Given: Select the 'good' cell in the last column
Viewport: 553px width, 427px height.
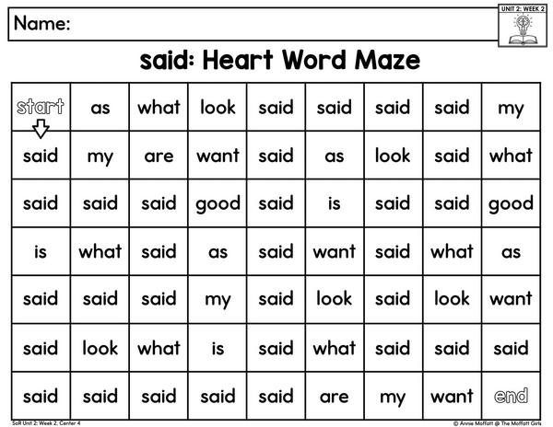Looking at the screenshot, I should click(511, 203).
